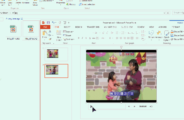Click the video volume speaker icon
Image resolution: width=184 pixels, height=120 pixels.
151,106
